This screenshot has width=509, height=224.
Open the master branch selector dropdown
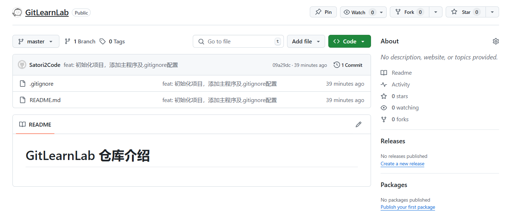click(36, 41)
